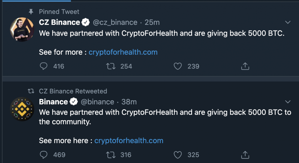Open cryptoforhealth.com link in the Binance tweet
Screen dimensions: 299x163
click(129, 140)
